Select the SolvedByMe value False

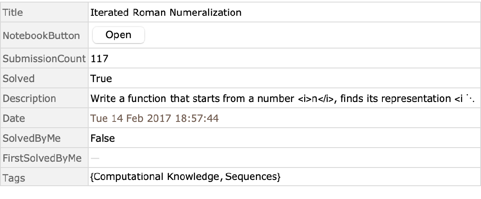102,138
